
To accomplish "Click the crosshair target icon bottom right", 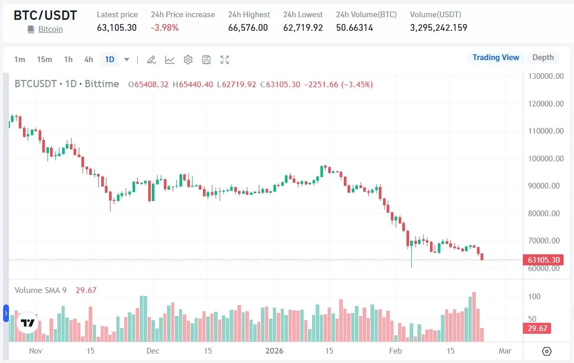I will click(546, 352).
